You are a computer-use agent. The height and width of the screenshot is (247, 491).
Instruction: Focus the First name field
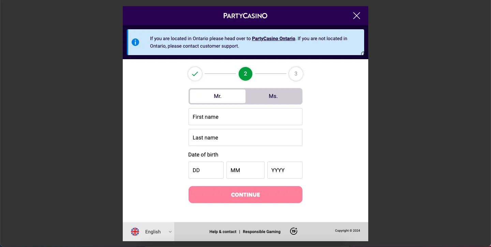pyautogui.click(x=245, y=117)
